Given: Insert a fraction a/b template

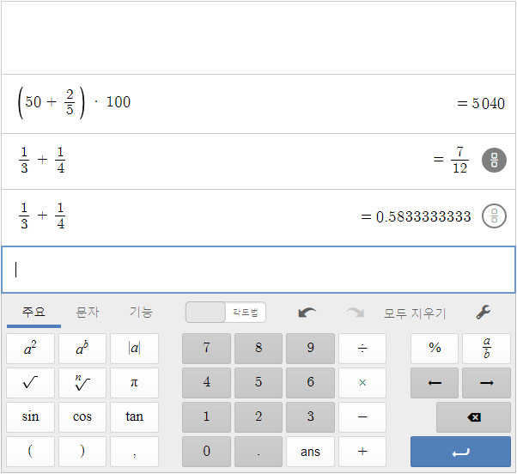Looking at the screenshot, I should pyautogui.click(x=486, y=349).
